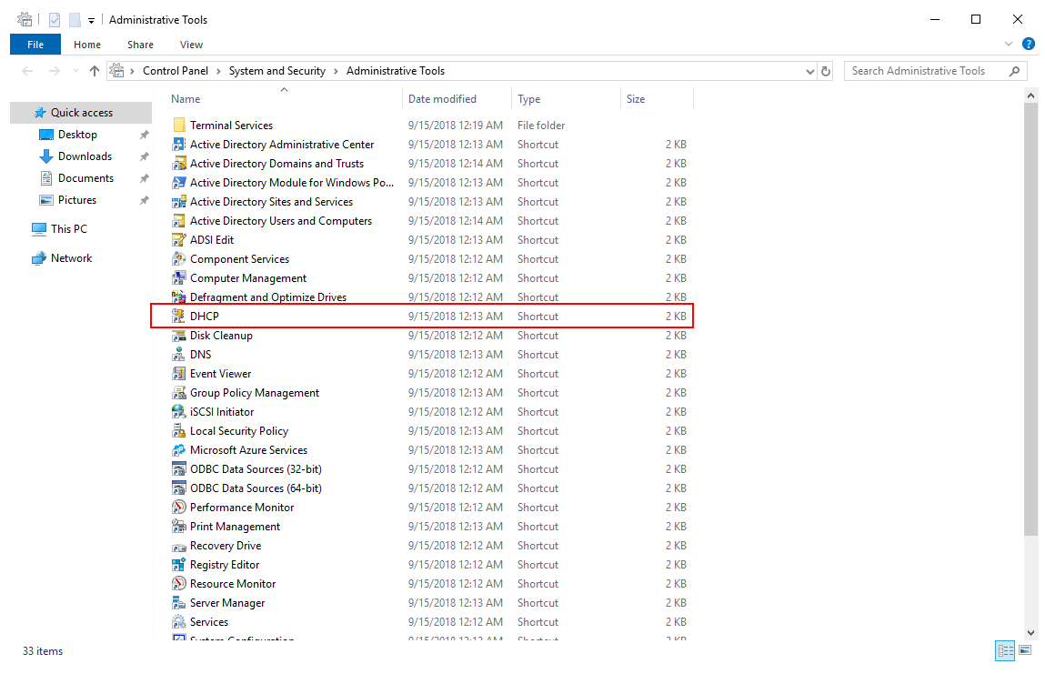Click the Microsoft Azure Services icon

coord(178,450)
